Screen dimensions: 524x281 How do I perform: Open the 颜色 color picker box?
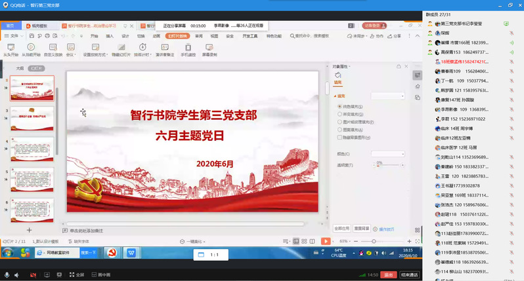[x=389, y=153]
